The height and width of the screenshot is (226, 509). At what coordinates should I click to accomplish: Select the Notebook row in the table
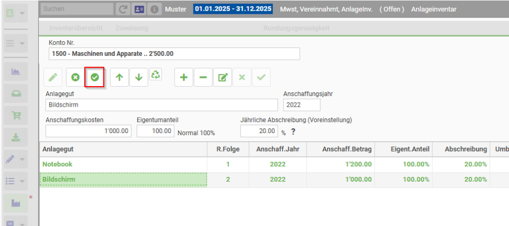point(274,164)
